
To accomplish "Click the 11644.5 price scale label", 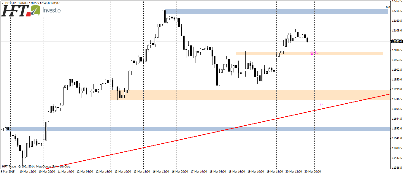I will 397,119.
